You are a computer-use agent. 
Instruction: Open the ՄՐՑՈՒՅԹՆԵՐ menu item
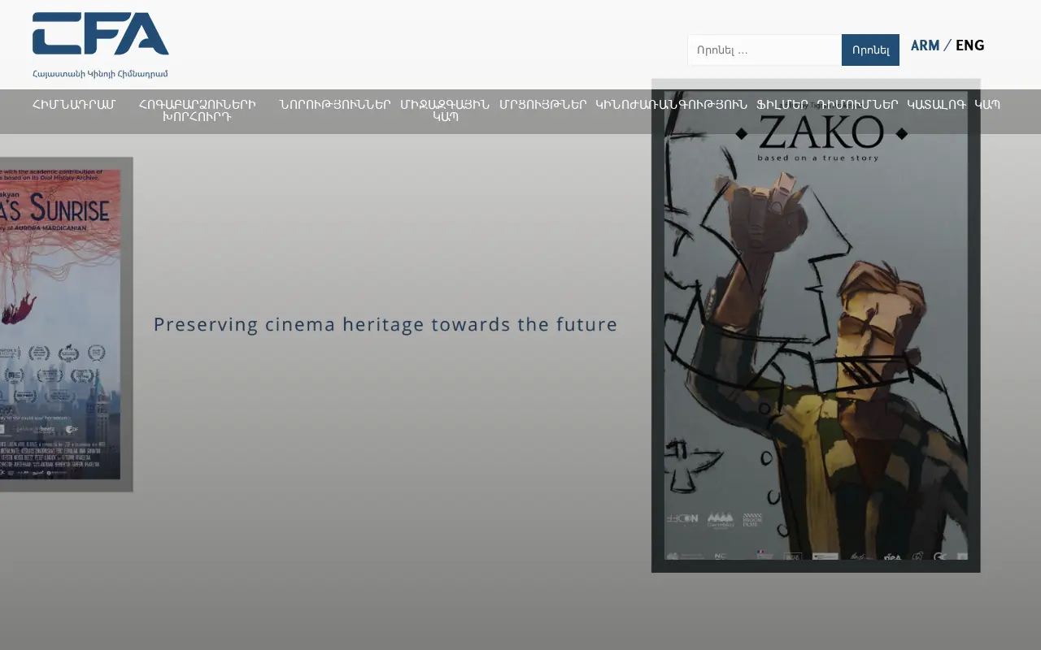[542, 104]
